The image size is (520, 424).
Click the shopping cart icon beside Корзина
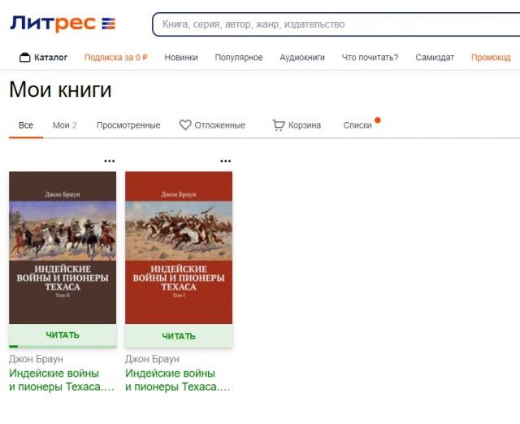point(279,125)
